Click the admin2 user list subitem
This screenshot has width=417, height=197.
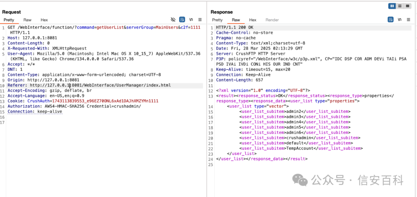point(295,112)
